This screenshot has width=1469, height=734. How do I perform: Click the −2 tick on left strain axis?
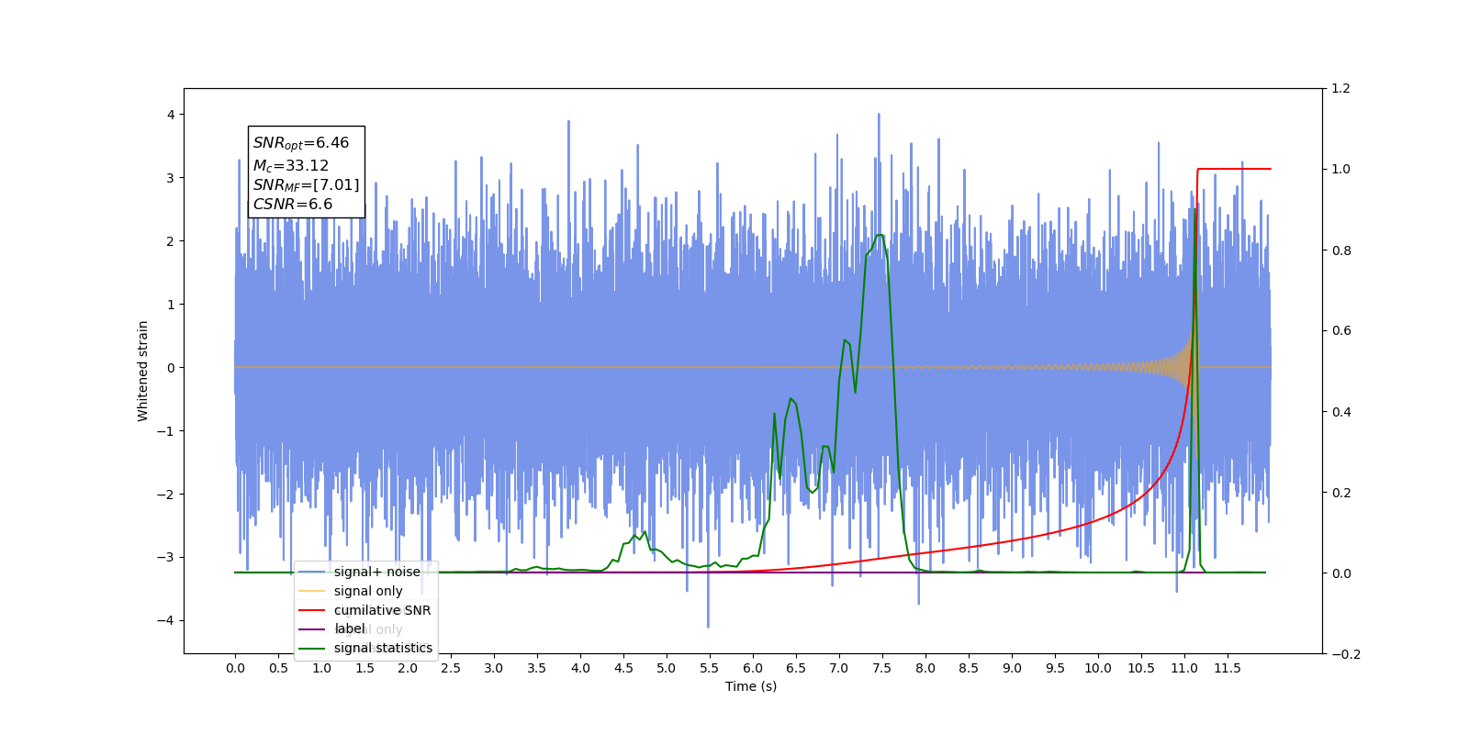click(x=166, y=494)
